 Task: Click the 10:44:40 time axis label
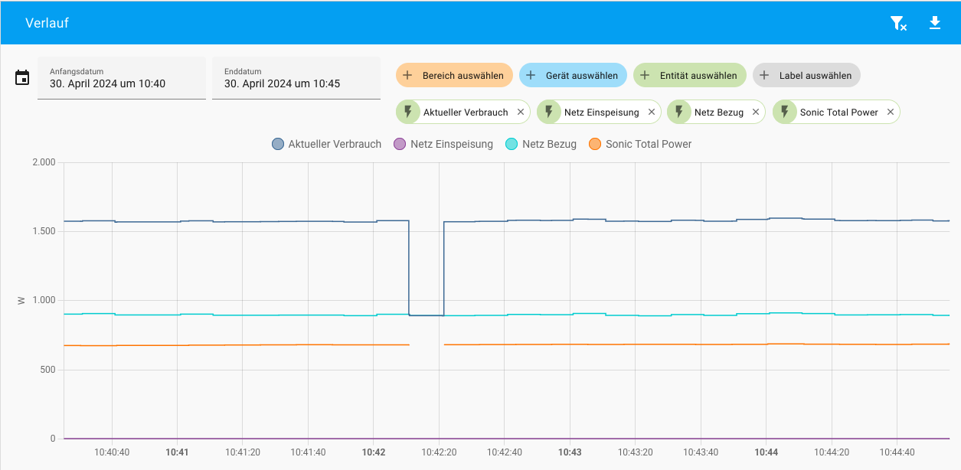click(897, 452)
